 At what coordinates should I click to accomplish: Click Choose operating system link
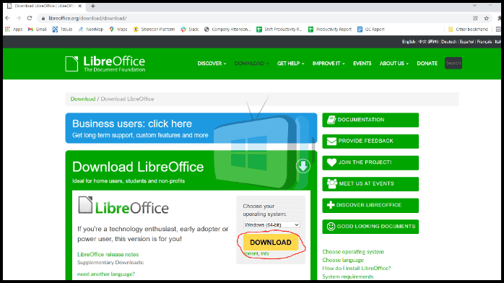pyautogui.click(x=353, y=252)
